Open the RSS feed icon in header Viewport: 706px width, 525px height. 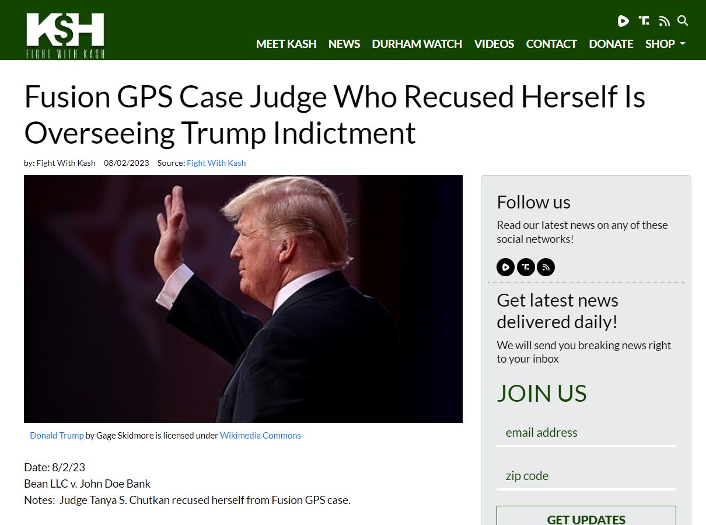(664, 22)
